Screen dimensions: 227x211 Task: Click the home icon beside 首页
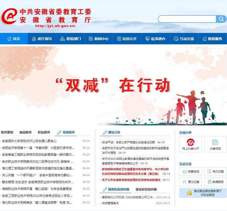click(x=9, y=39)
